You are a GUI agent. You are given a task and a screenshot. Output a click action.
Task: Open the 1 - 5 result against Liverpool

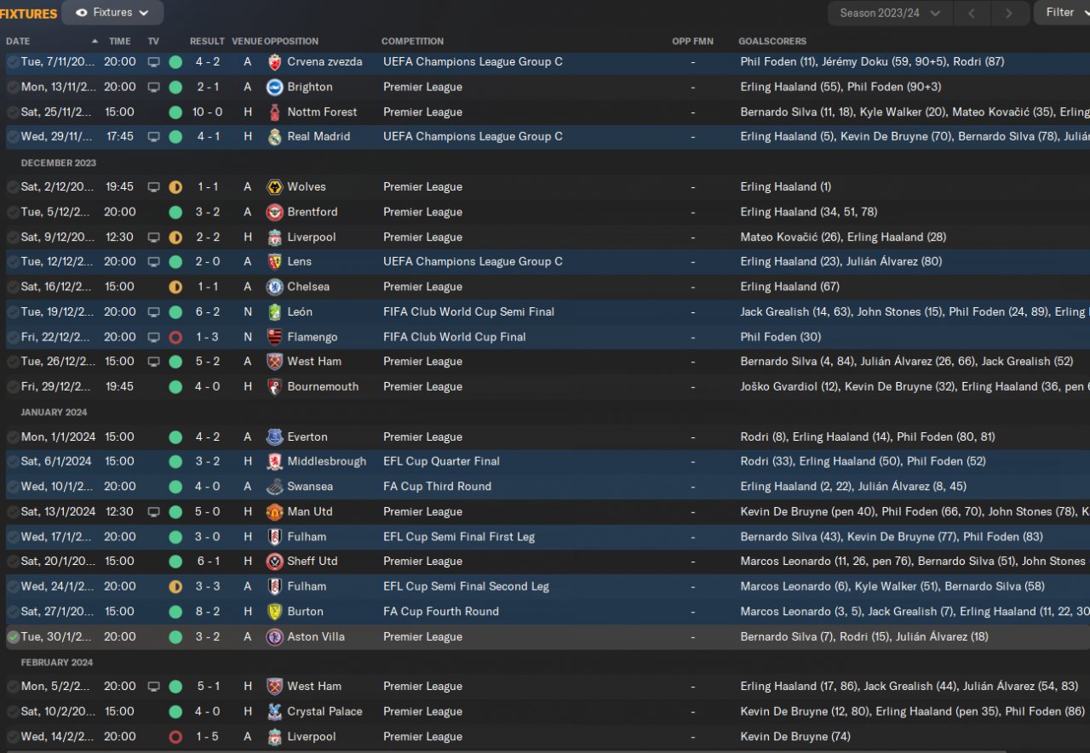click(208, 737)
